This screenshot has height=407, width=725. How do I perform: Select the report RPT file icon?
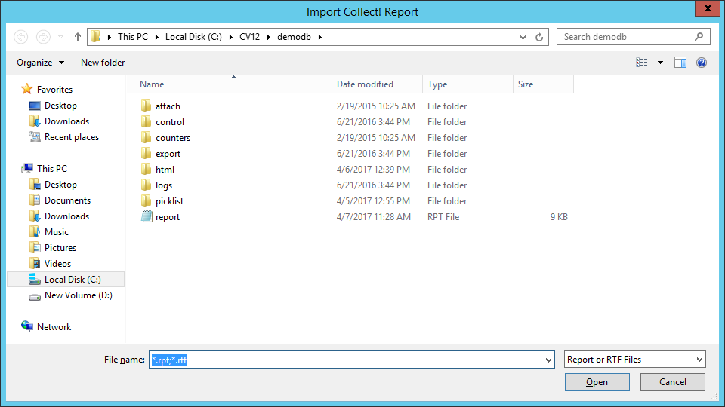(x=147, y=217)
